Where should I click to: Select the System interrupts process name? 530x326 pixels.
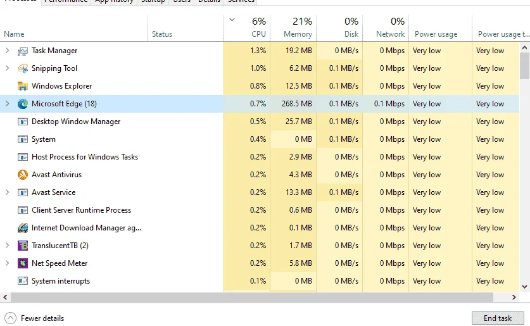[61, 281]
